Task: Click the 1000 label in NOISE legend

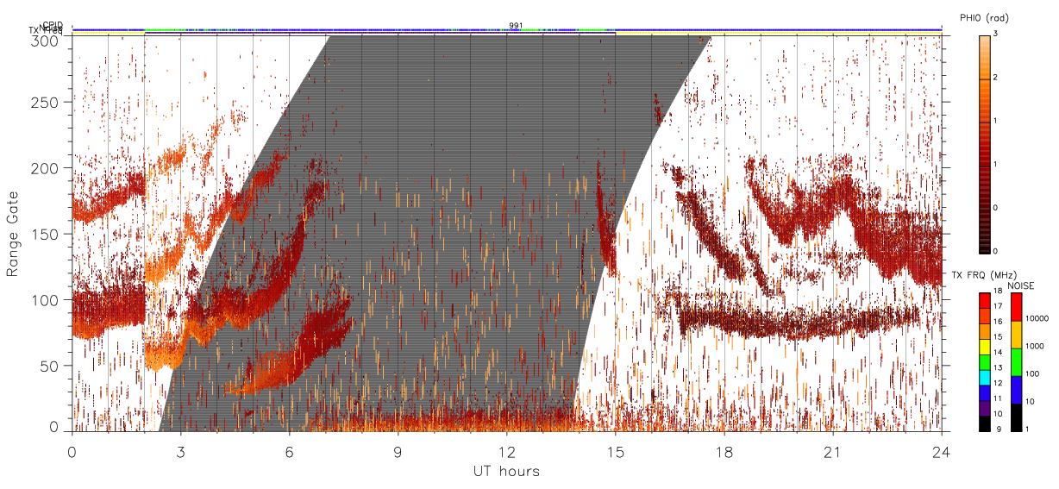Action: tap(1036, 346)
